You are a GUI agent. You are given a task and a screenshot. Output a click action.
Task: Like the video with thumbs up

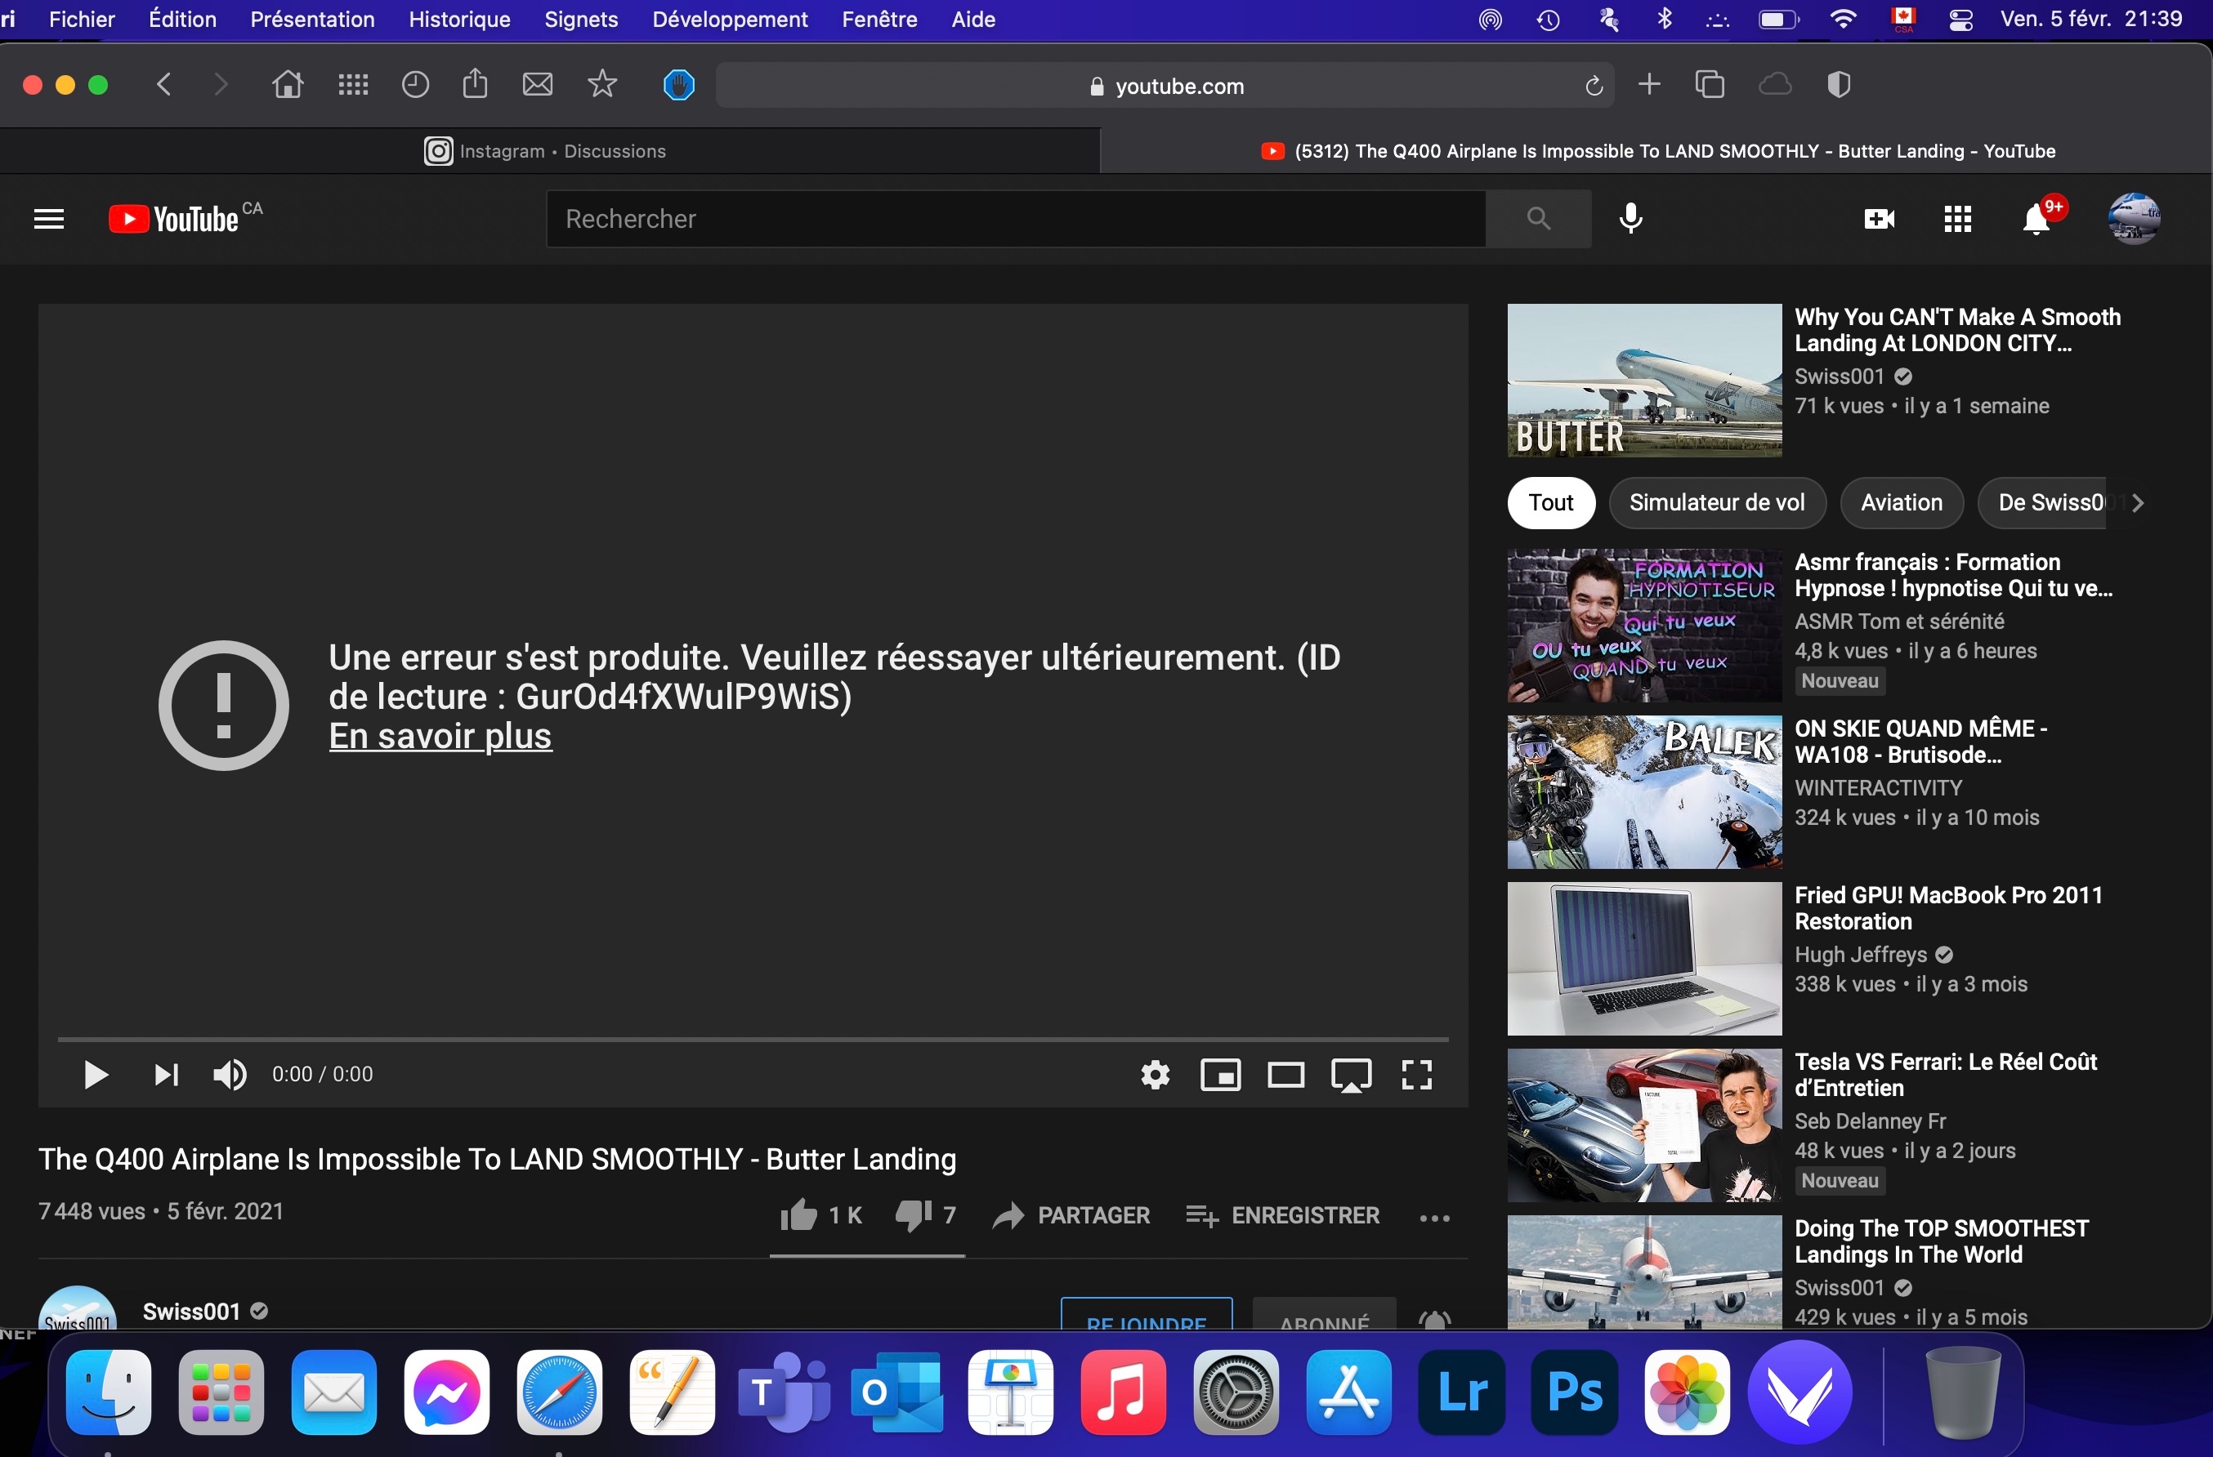(x=798, y=1214)
